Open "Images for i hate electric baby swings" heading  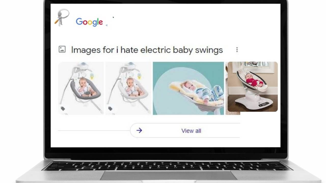(147, 50)
